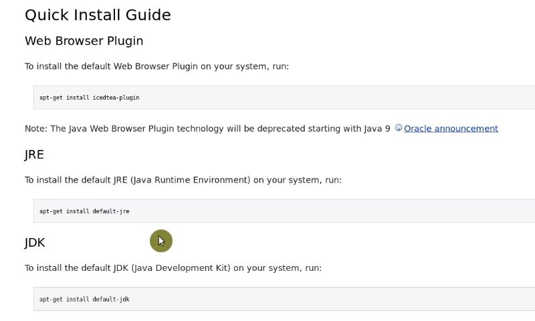Image resolution: width=535 pixels, height=321 pixels.
Task: Click the apt-get install default-jdk code block
Action: coord(284,299)
